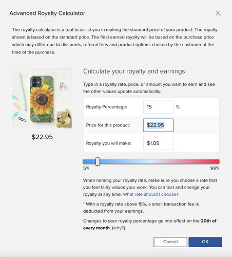Click the 20th of every month bold text
The height and width of the screenshot is (257, 232).
click(x=150, y=224)
